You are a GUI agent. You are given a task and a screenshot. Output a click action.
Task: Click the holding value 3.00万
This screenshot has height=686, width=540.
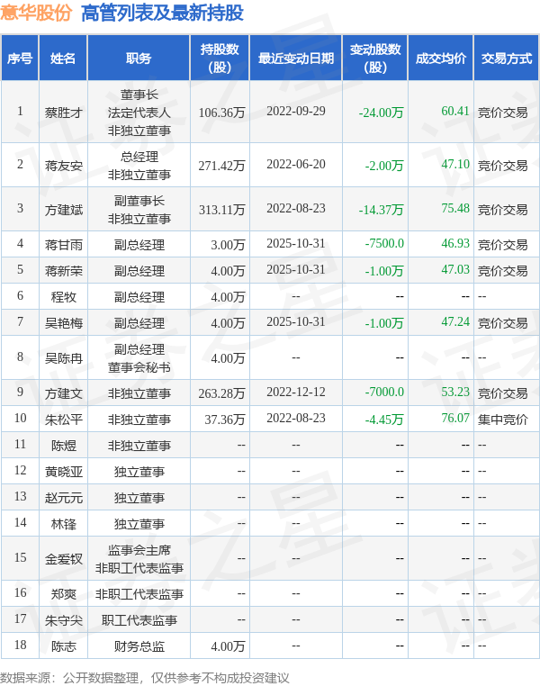point(228,245)
